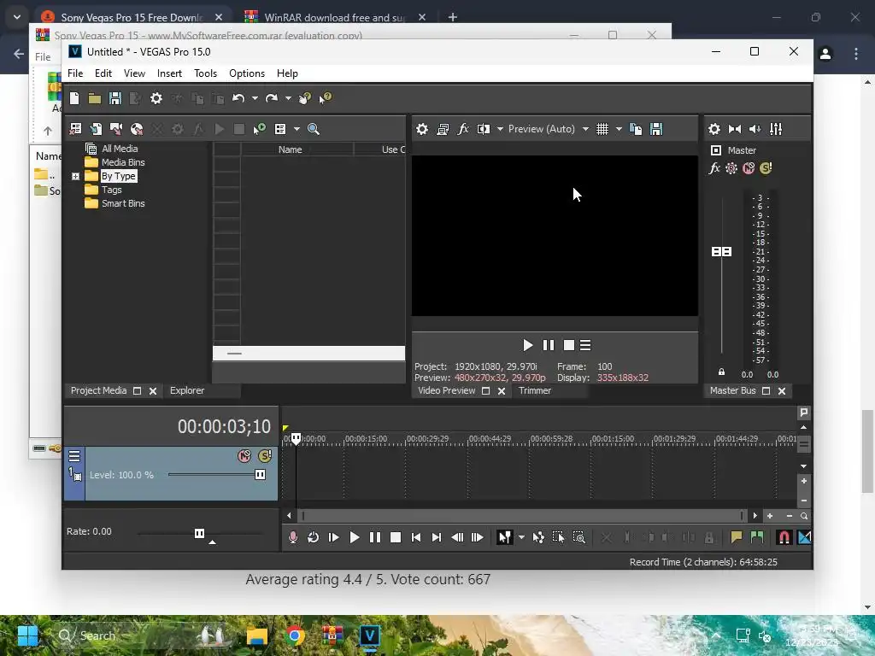
Task: Open video output FX in preview toolbar
Action: pos(462,129)
